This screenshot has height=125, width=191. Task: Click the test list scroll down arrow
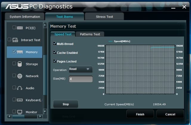click(45, 111)
